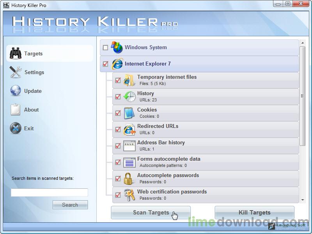Click the wrench Settings icon
Image resolution: width=312 pixels, height=234 pixels.
15,72
